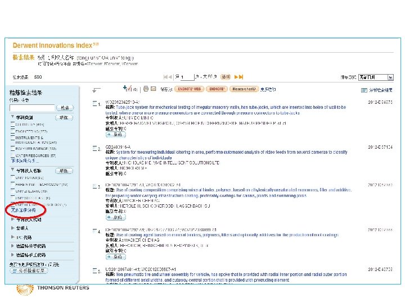Save records to EndNote Web
The width and height of the screenshot is (405, 303).
190,89
